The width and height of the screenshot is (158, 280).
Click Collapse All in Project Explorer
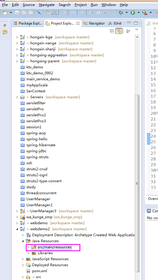[x=112, y=31]
